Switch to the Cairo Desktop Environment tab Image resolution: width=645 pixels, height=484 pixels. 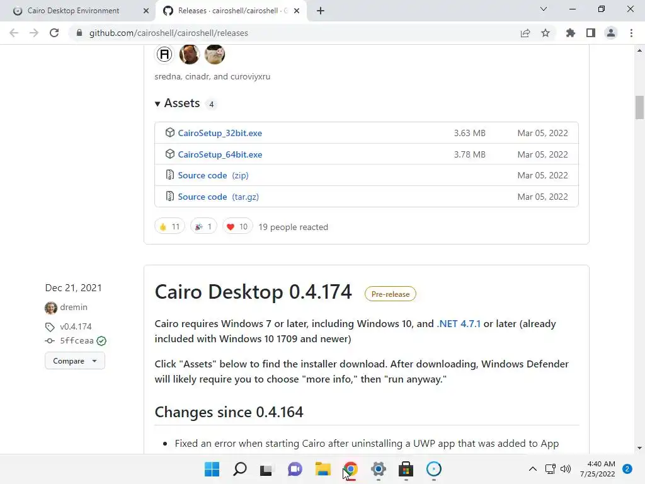coord(77,11)
